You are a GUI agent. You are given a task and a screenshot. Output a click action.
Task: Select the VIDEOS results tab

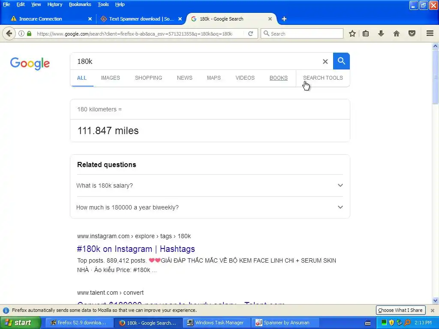pyautogui.click(x=245, y=78)
